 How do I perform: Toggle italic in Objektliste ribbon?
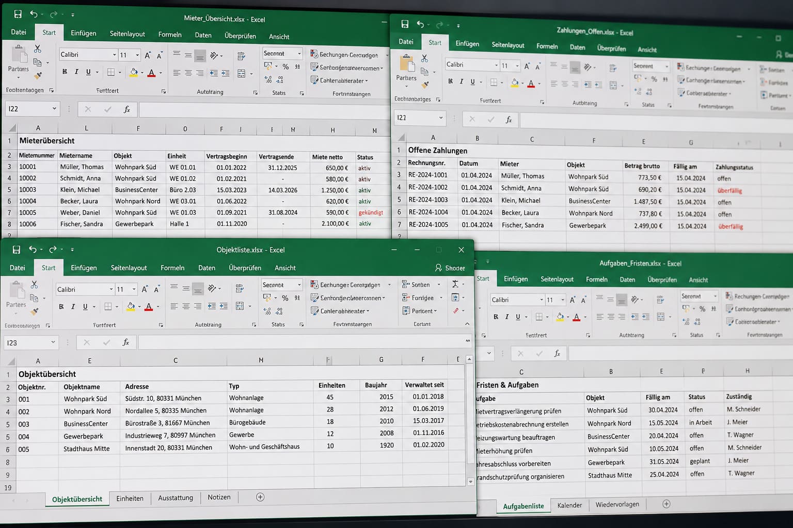point(73,307)
